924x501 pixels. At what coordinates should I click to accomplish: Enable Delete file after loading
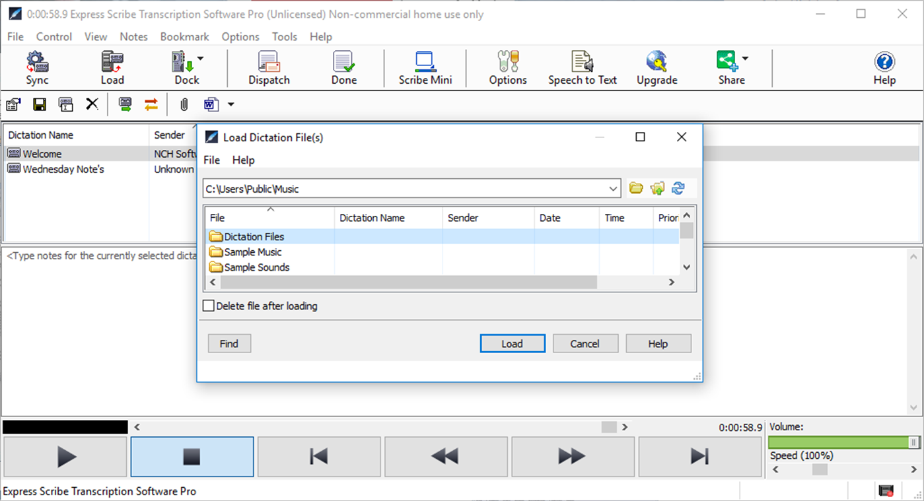click(209, 306)
